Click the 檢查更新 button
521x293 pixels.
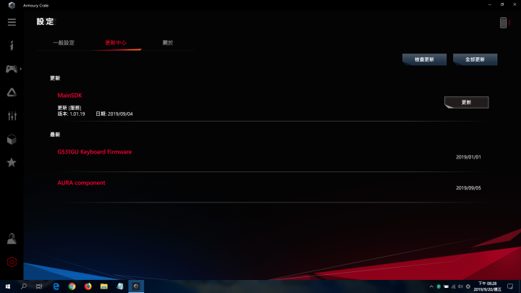click(x=424, y=59)
